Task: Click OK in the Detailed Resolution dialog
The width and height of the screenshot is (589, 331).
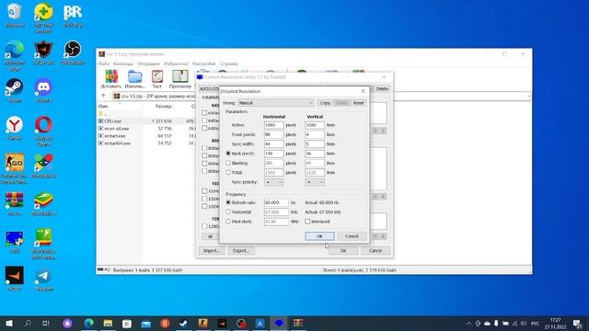Action: (319, 236)
